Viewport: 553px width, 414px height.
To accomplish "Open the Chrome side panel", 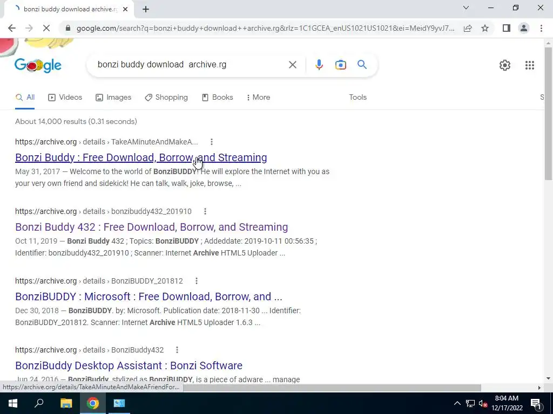I will tap(507, 28).
